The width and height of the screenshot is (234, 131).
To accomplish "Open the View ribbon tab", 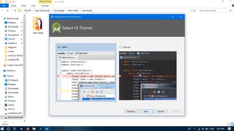I will 33,6.
